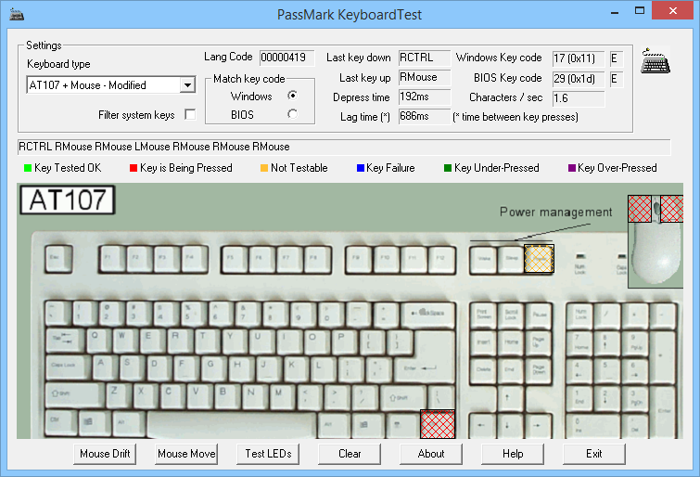Image resolution: width=700 pixels, height=477 pixels.
Task: Open the Keyboard type dropdown
Action: pos(188,85)
